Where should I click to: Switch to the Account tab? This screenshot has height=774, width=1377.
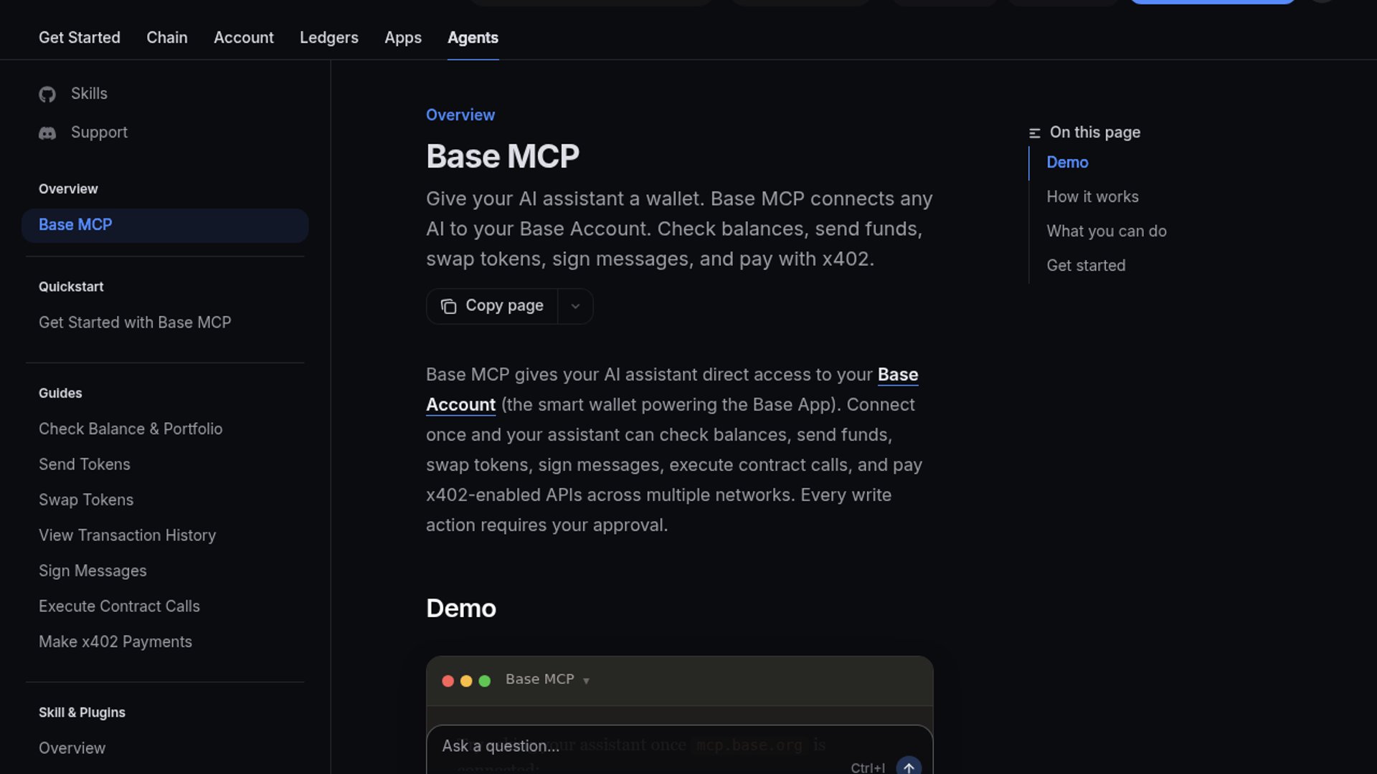(x=244, y=37)
